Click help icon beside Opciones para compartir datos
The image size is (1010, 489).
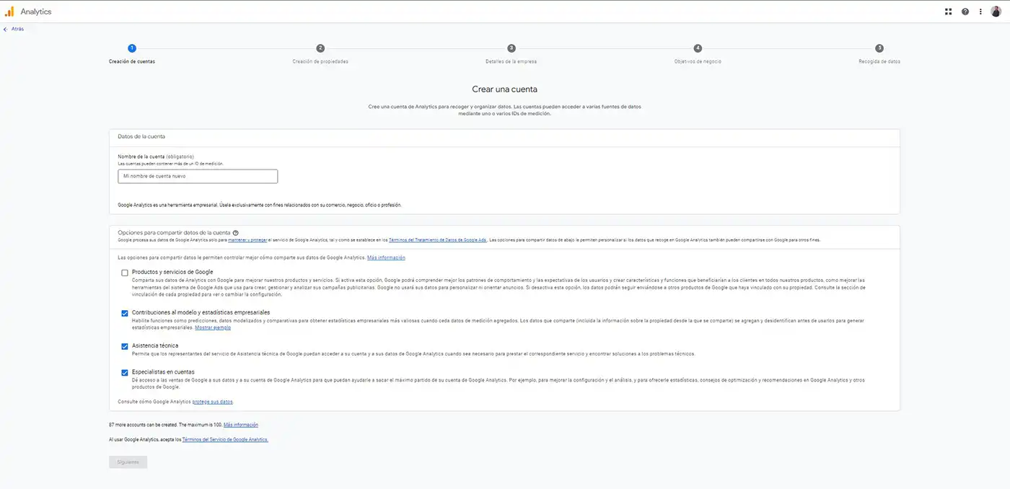tap(236, 233)
